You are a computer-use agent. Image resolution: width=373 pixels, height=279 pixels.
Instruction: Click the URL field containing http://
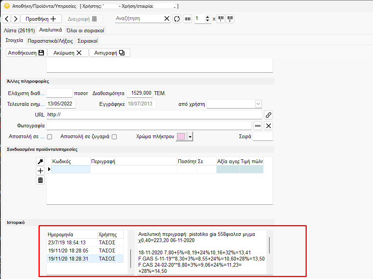(155, 115)
